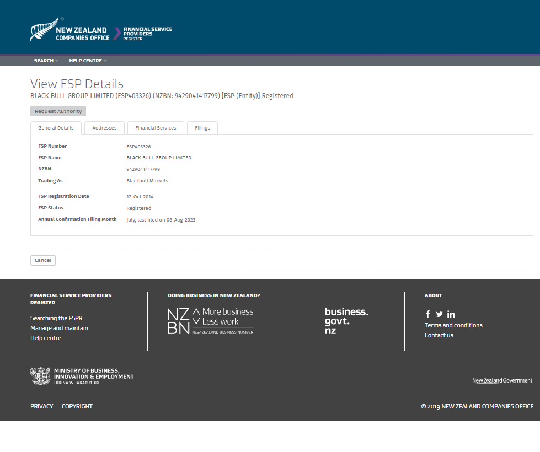Click the Financial Service Providers Register header logo
540x452 pixels.
pyautogui.click(x=148, y=34)
